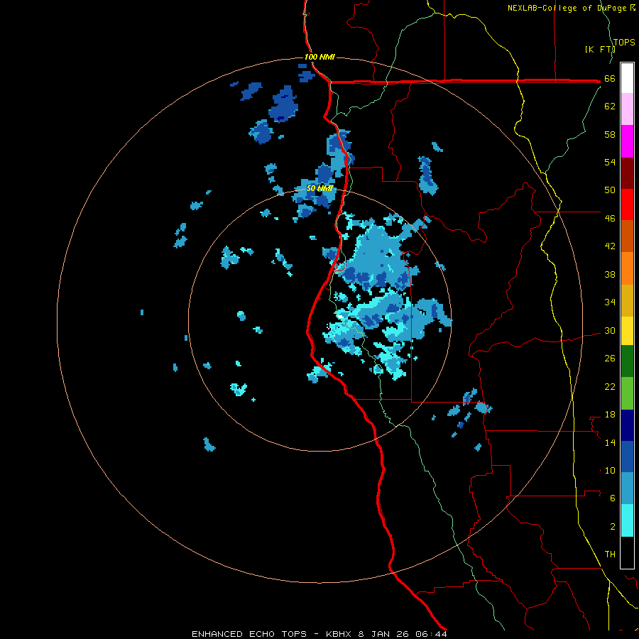Click the 'TH' legend label
Screen dimensions: 639x639
610,555
